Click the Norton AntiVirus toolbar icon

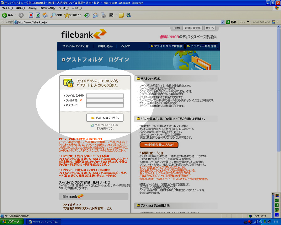pyautogui.click(x=273, y=22)
